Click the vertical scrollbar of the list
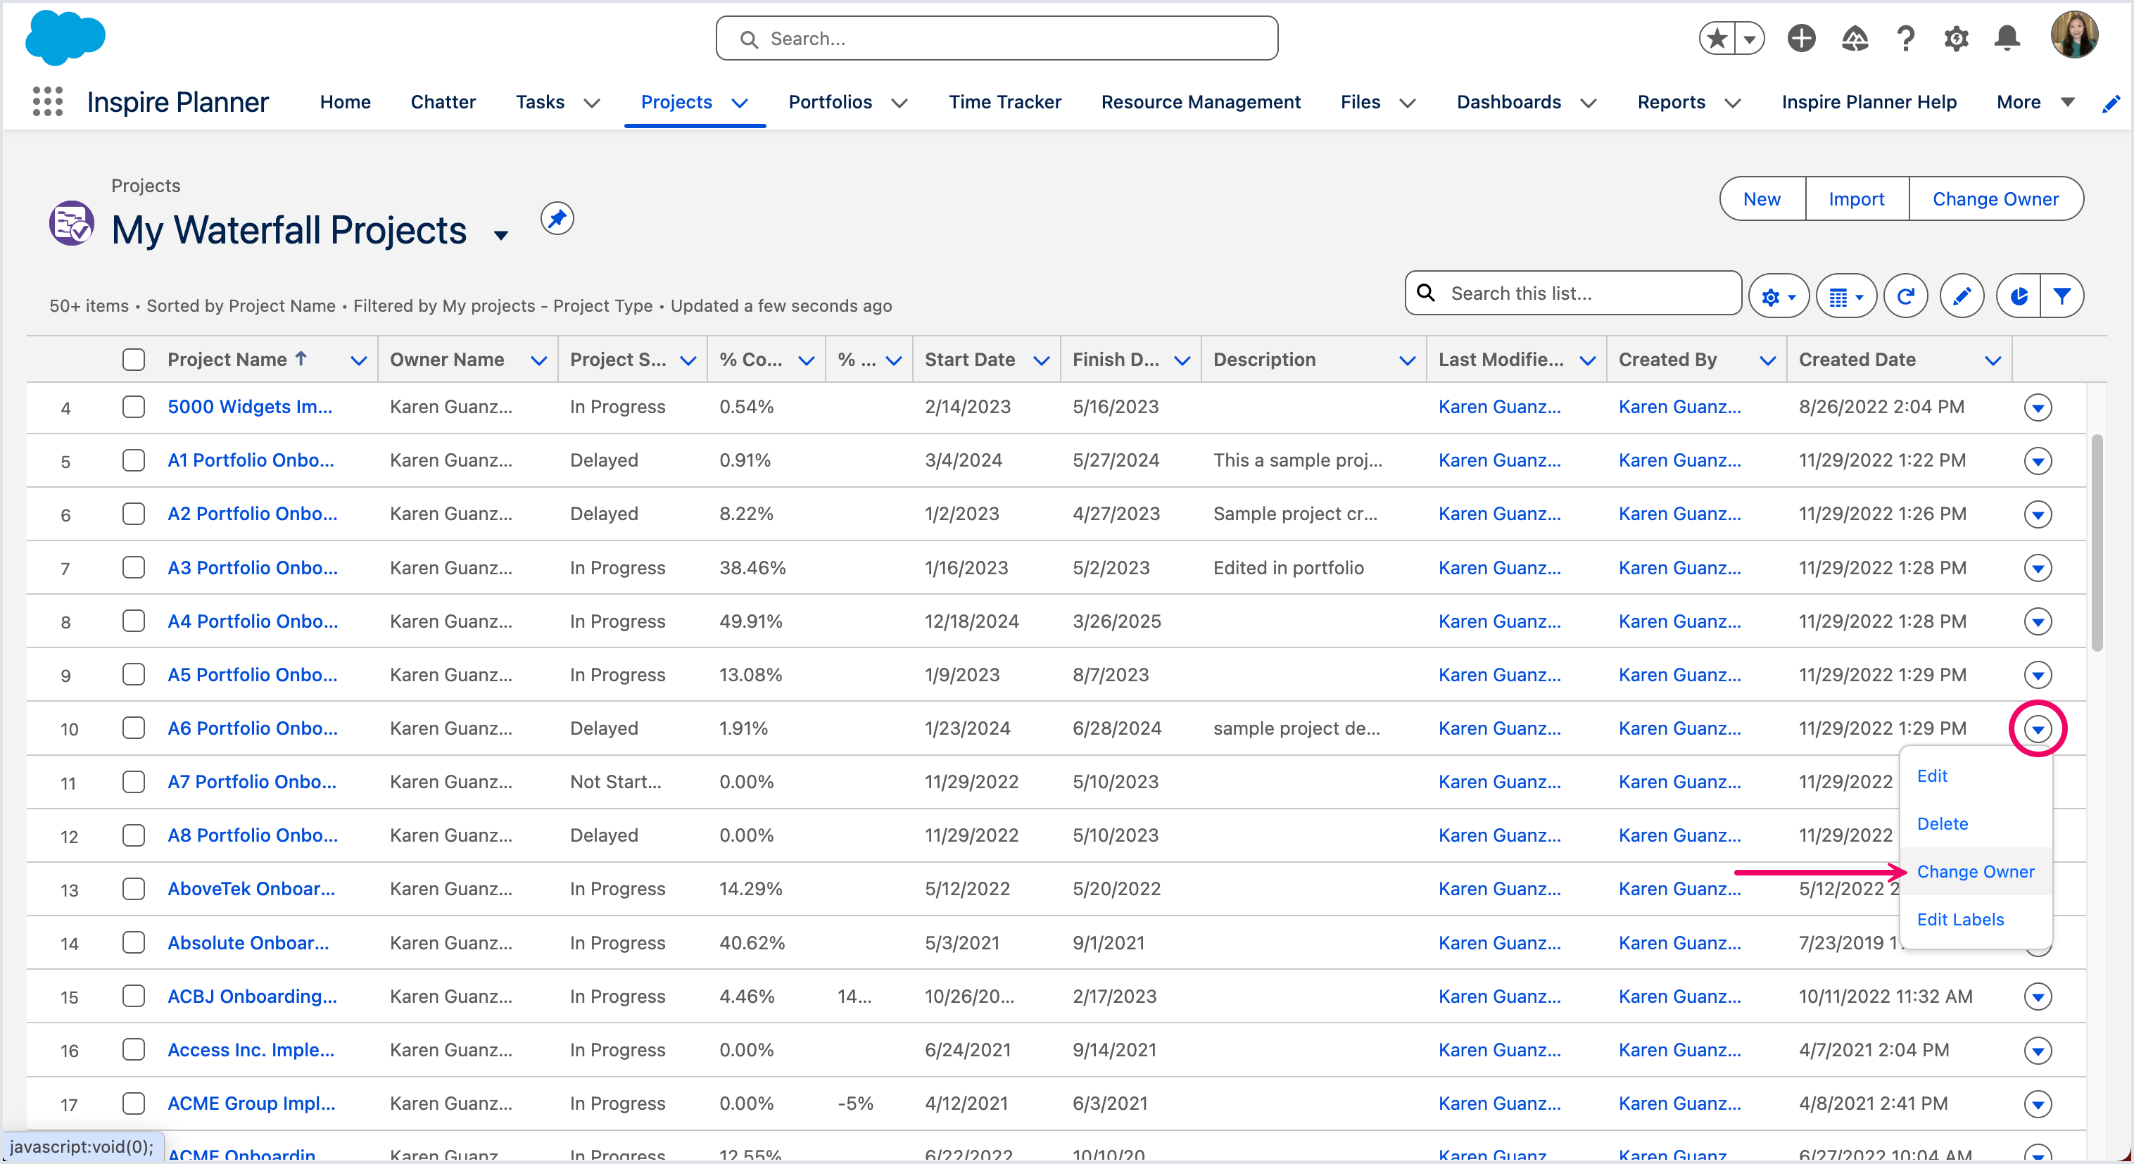 (x=2097, y=543)
